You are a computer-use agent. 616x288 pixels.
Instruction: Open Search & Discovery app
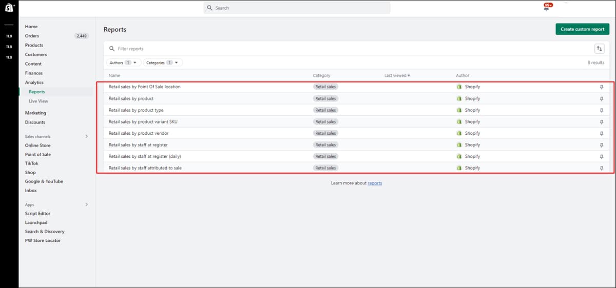(45, 232)
